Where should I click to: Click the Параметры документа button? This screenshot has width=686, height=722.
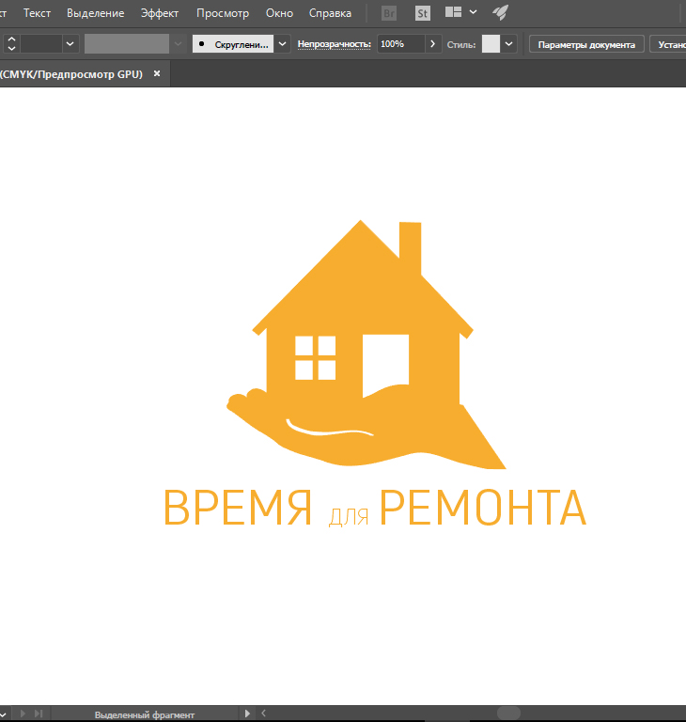click(x=586, y=45)
